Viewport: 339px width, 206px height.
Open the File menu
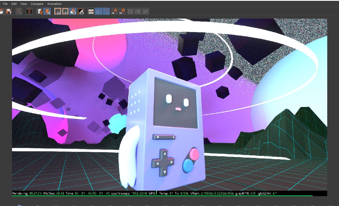click(5, 4)
